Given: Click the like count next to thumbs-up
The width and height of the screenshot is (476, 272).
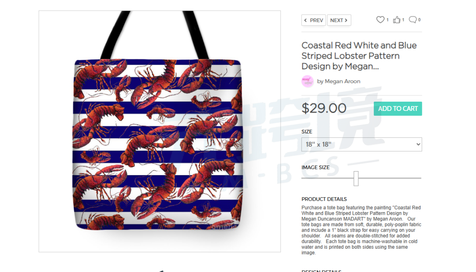Looking at the screenshot, I should [x=403, y=20].
